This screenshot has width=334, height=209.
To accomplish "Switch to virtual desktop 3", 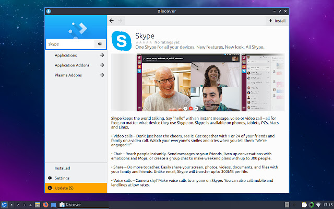I will pyautogui.click(x=24, y=205).
